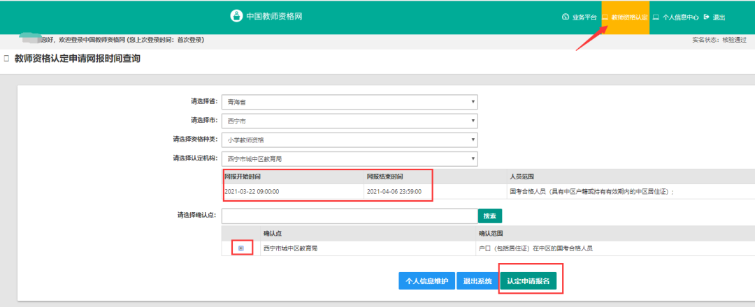The width and height of the screenshot is (755, 307).
Task: Open the 资格种类 dropdown showing 小学教师资格
Action: coord(350,140)
